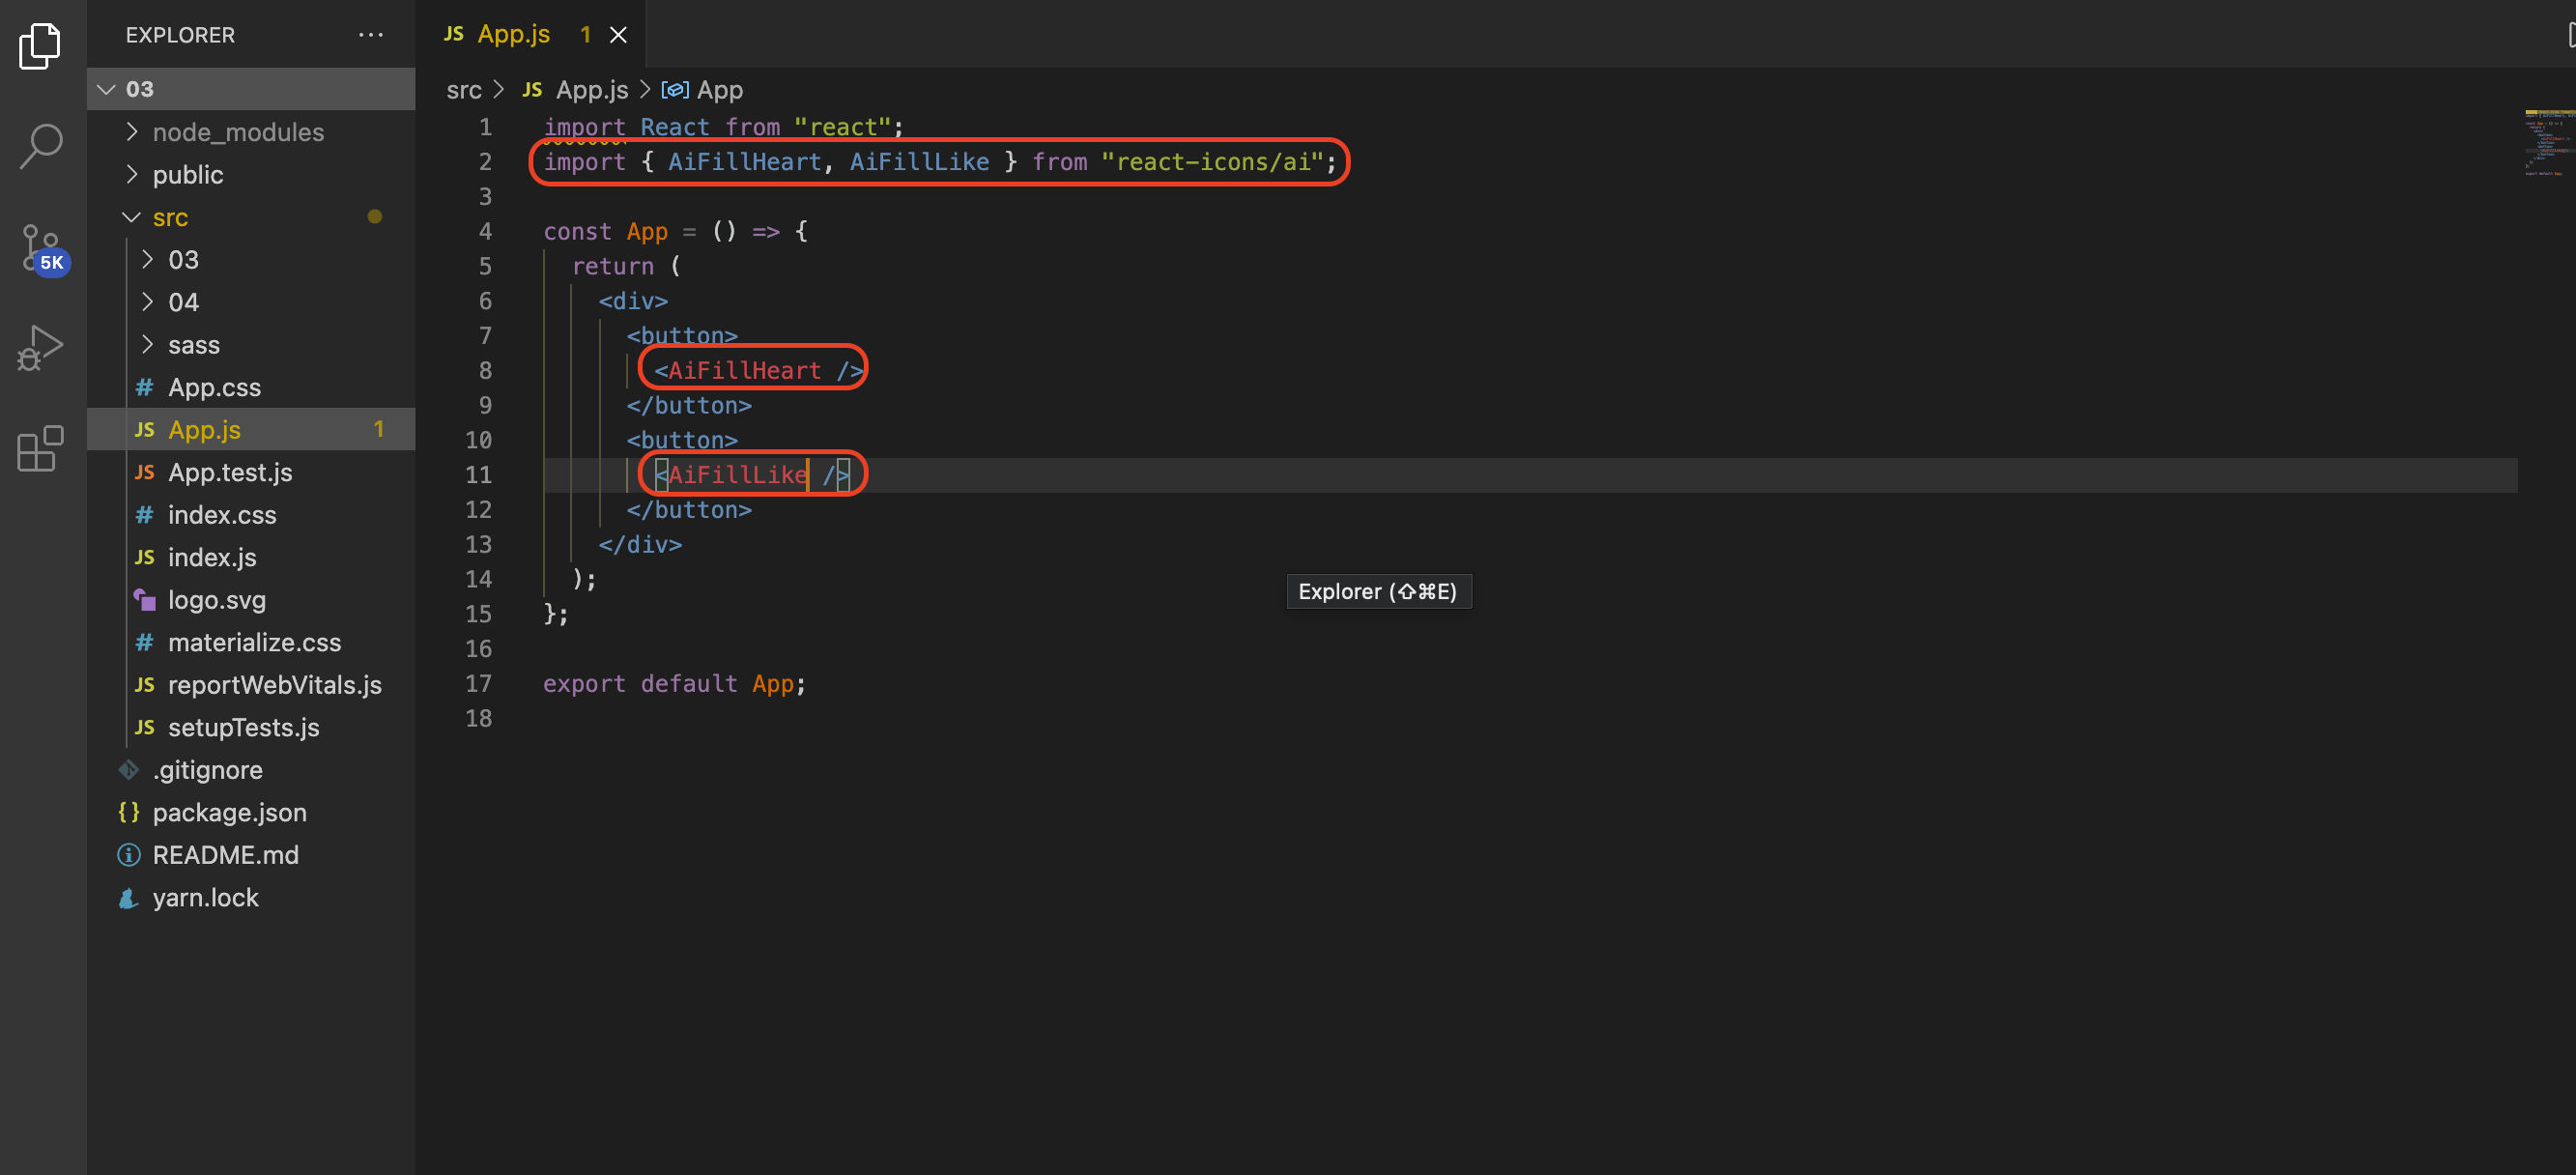Image resolution: width=2576 pixels, height=1175 pixels.
Task: Expand the node_modules folder
Action: pyautogui.click(x=237, y=132)
